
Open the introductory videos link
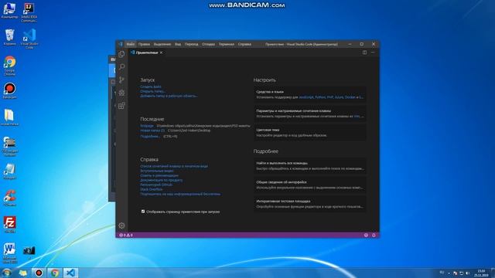coord(157,171)
